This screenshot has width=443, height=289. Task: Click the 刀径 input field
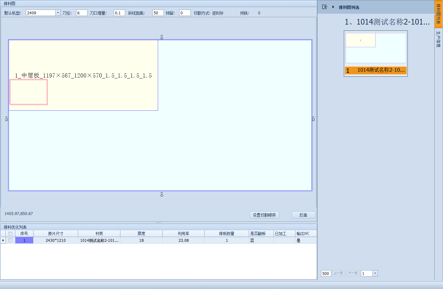tap(81, 13)
